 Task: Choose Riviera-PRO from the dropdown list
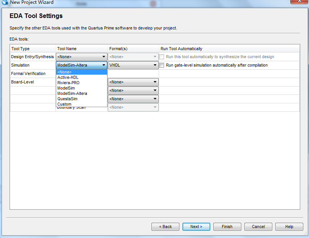[81, 83]
